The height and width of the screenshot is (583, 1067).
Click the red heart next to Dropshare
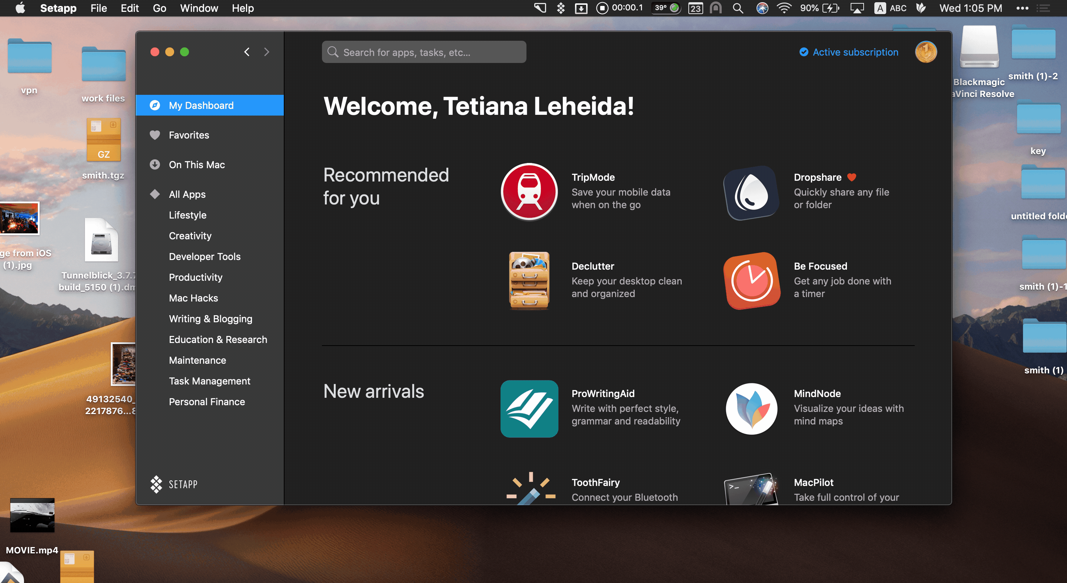[851, 177]
